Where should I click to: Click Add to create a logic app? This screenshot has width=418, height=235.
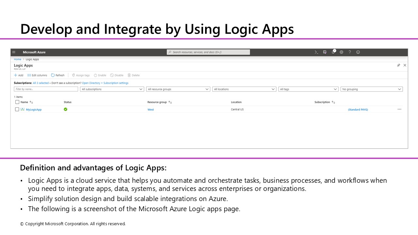tap(19, 75)
